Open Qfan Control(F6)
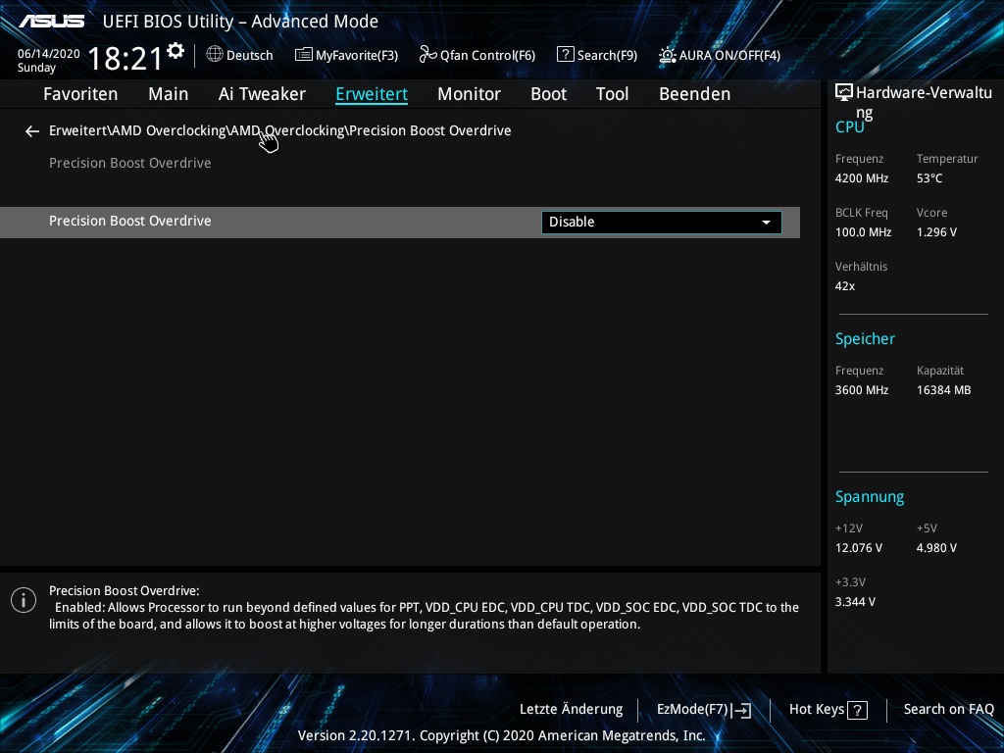The height and width of the screenshot is (753, 1004). [477, 55]
